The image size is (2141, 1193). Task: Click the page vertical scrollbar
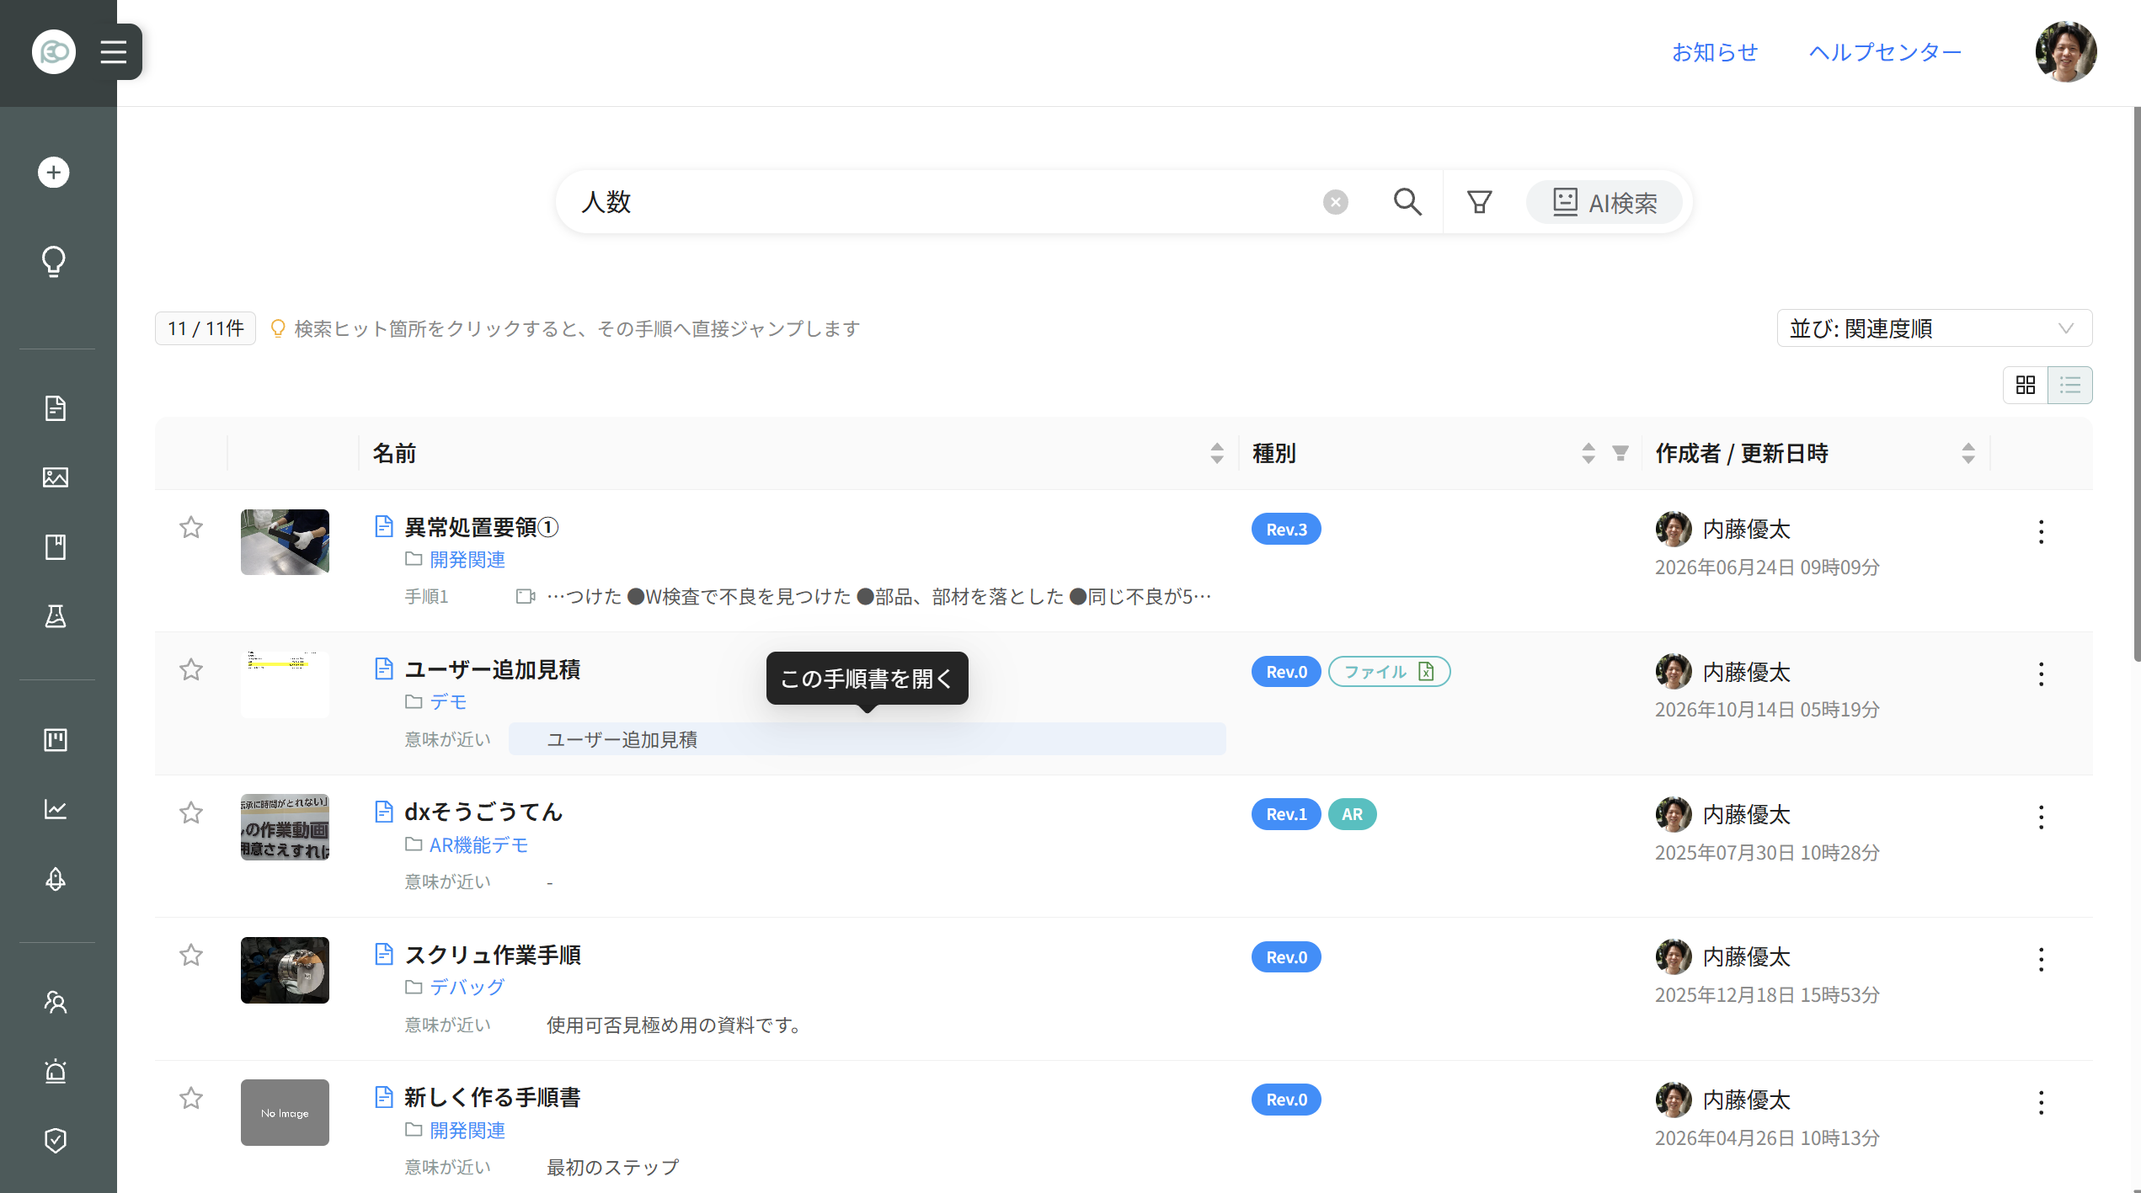pos(2136,384)
